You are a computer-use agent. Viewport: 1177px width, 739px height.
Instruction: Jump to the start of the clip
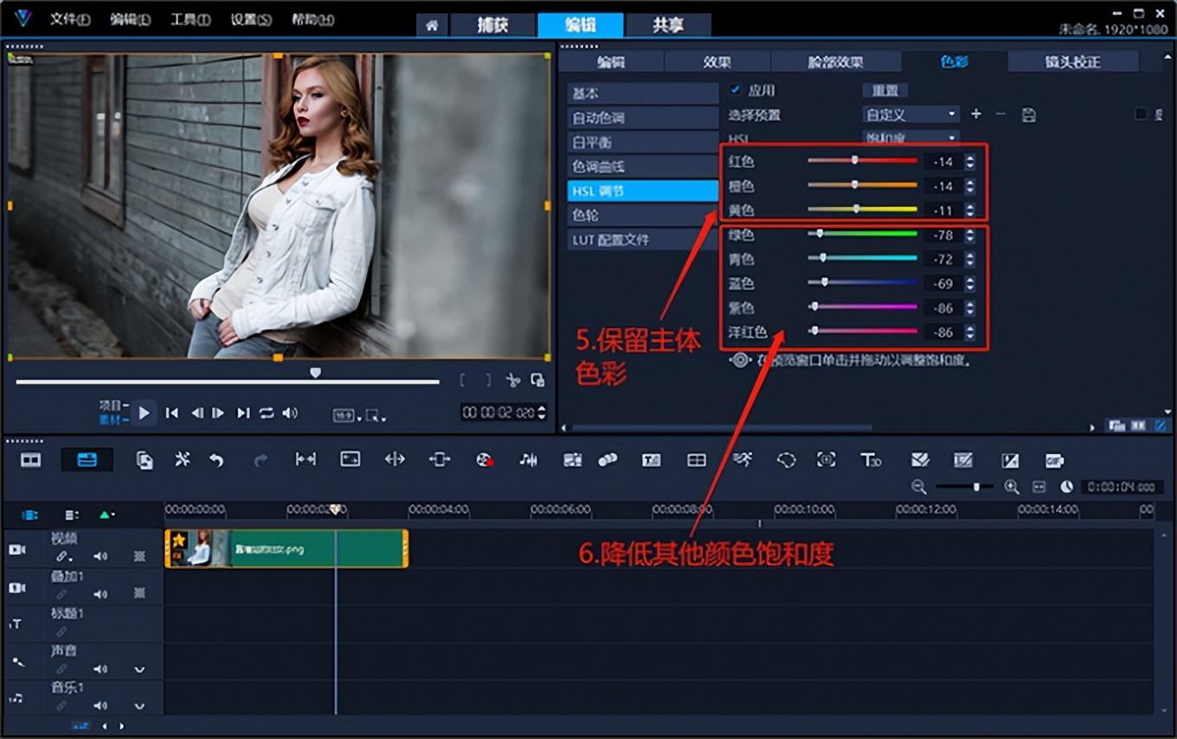point(172,414)
